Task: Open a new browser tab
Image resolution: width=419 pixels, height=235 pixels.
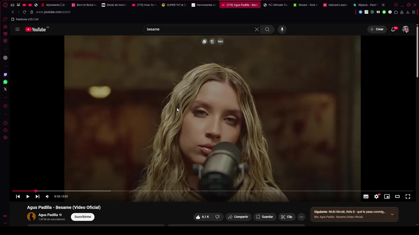Action: point(383,5)
